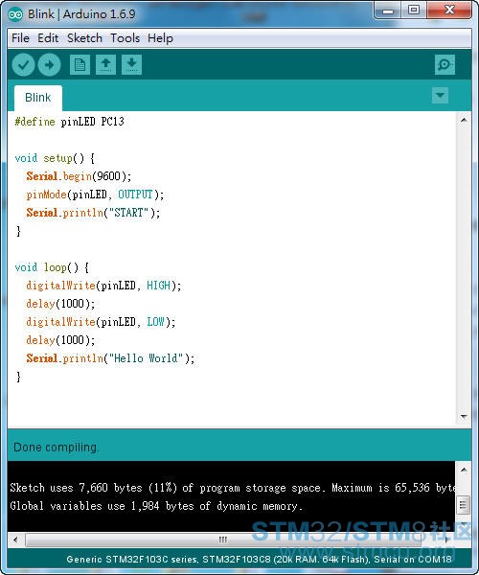Save the sketch with the down-arrow icon
The height and width of the screenshot is (575, 479).
click(x=131, y=65)
